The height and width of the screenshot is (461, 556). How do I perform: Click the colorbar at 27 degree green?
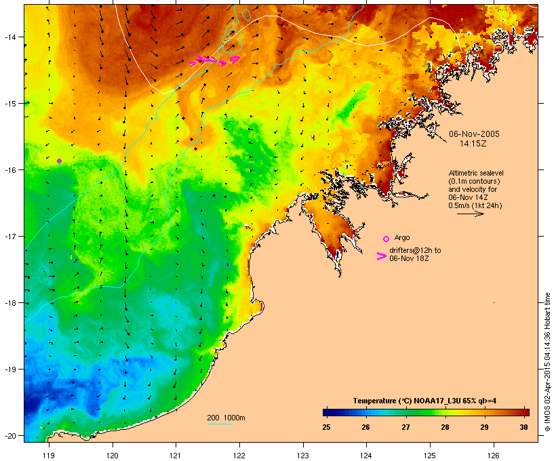405,412
